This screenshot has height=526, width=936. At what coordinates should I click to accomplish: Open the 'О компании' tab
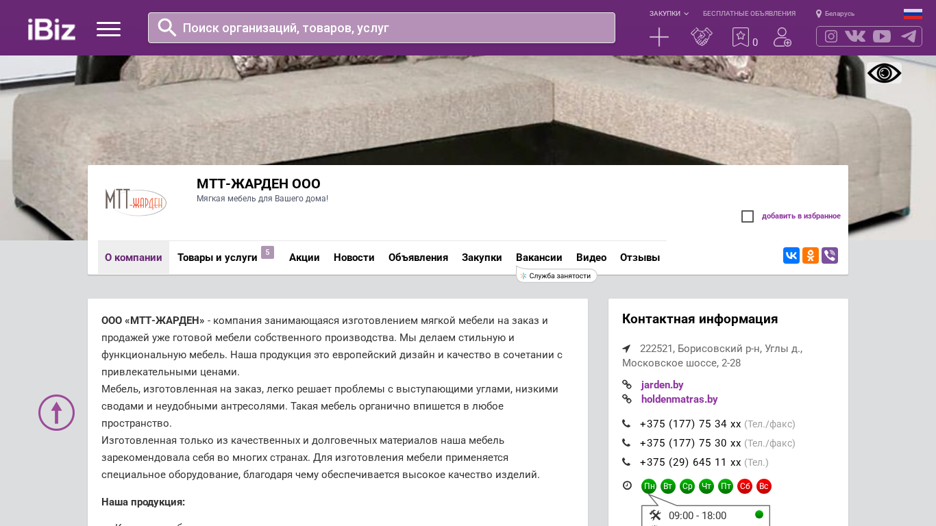[x=134, y=258]
